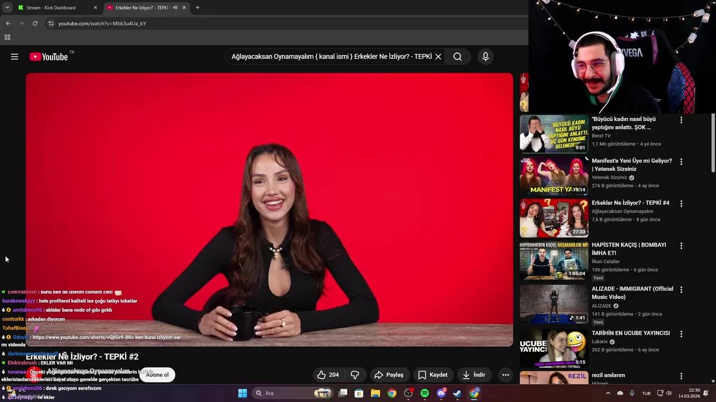Save the video via Kaydet button
The image size is (716, 402).
[x=432, y=375]
